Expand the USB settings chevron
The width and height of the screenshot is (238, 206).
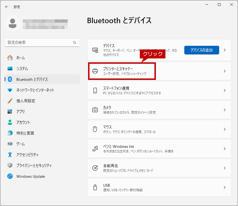click(225, 188)
